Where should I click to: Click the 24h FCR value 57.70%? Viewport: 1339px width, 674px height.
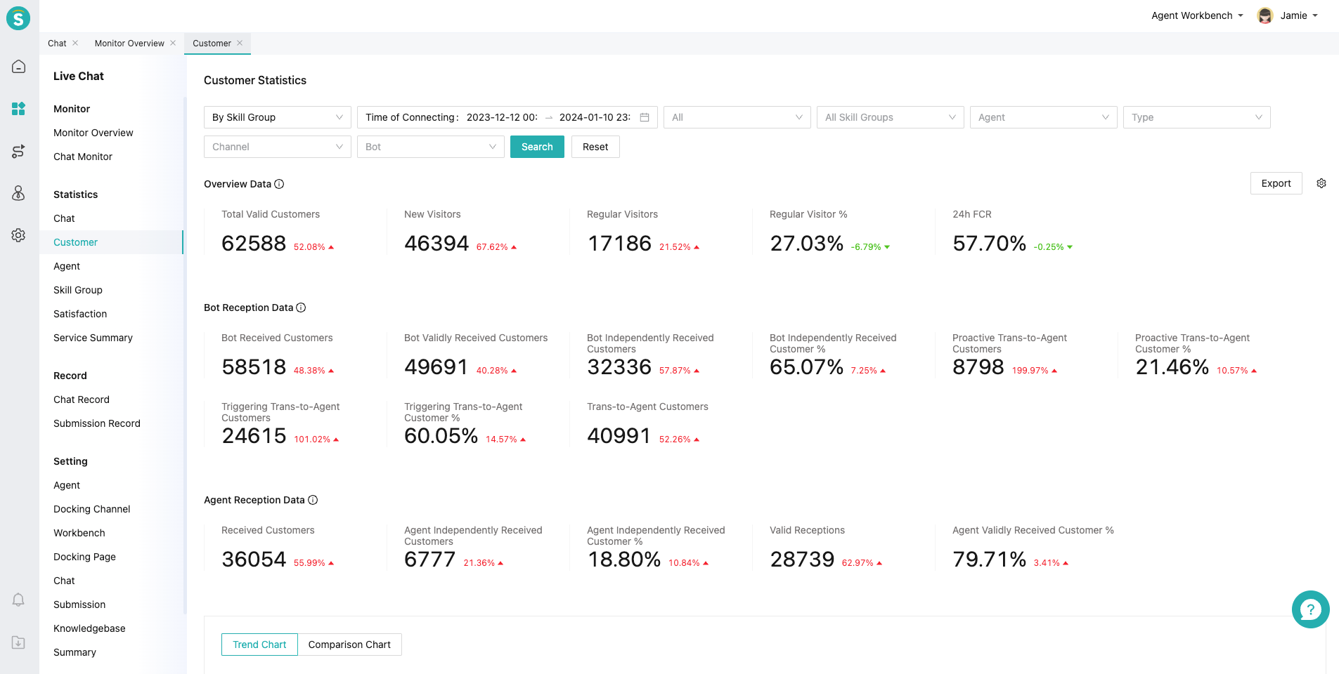tap(989, 243)
